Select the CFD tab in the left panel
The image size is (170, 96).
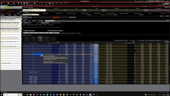15,15
